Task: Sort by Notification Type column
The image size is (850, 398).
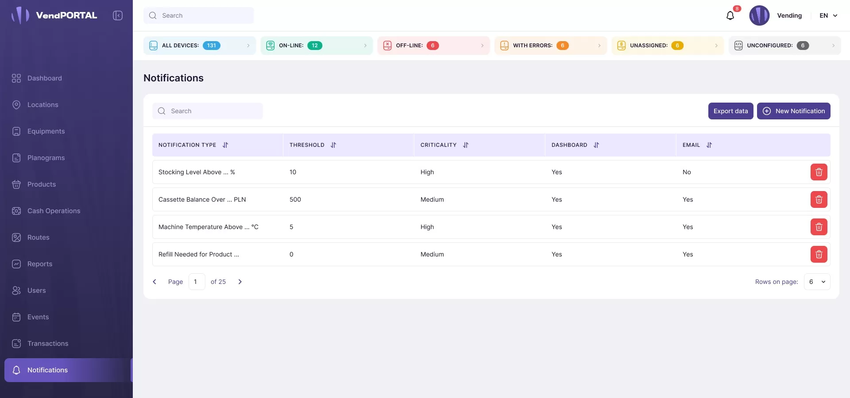Action: pos(225,145)
